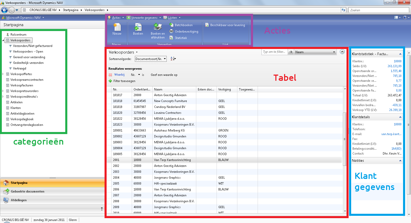
Task: Open Artikeldagboeken in the tree
Action: pos(22,114)
